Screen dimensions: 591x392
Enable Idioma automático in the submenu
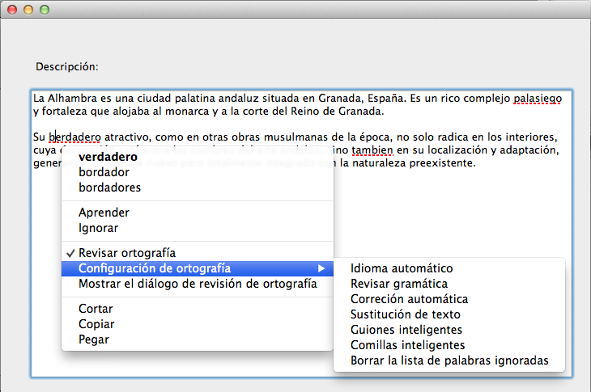click(x=402, y=268)
